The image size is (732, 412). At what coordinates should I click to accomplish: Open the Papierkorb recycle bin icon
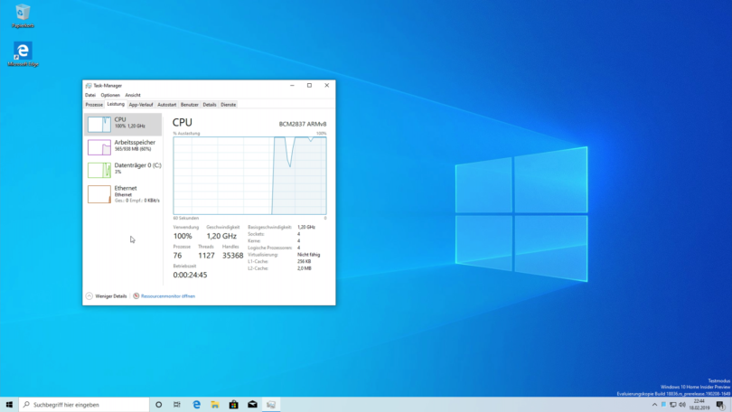point(23,14)
